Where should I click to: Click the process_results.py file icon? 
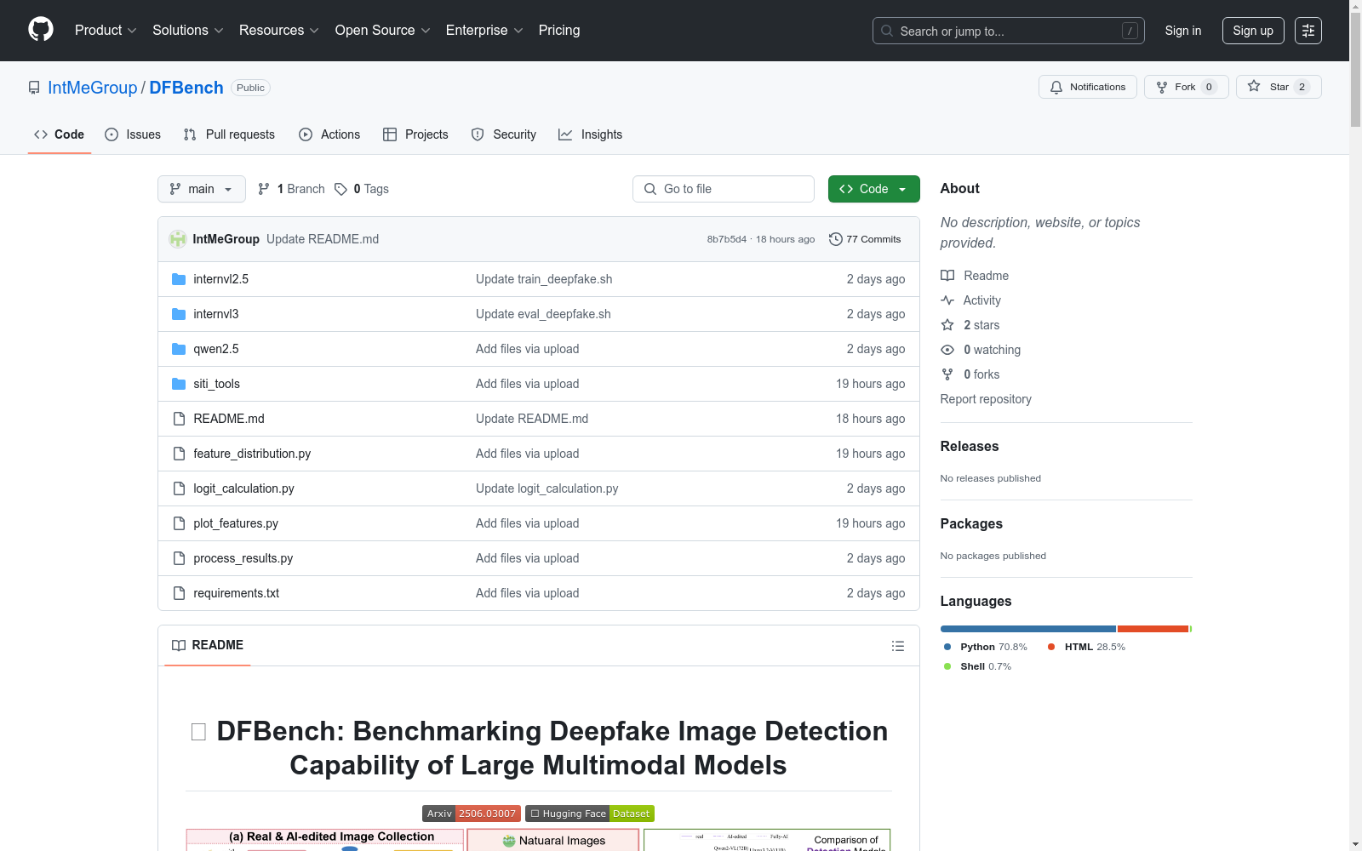click(x=179, y=558)
